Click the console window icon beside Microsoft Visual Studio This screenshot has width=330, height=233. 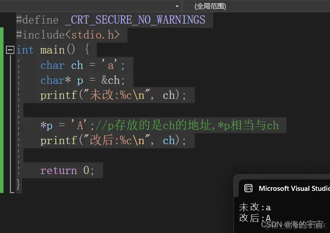tap(248, 189)
